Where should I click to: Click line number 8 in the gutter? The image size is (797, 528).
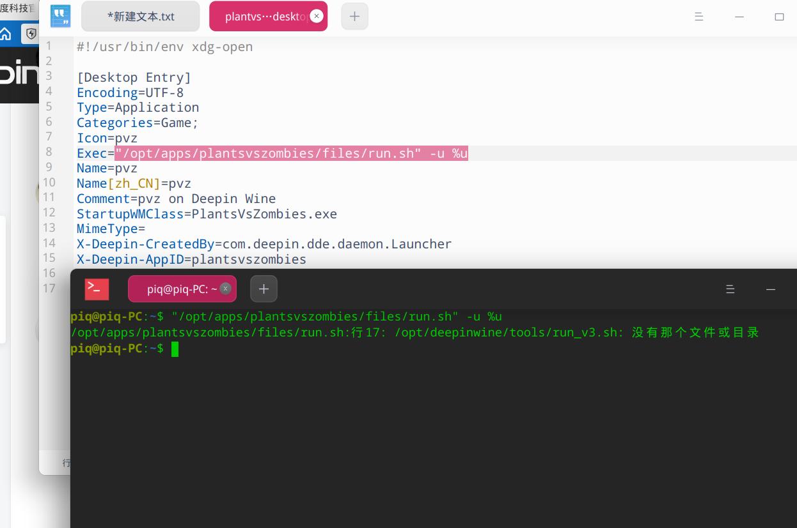coord(49,151)
